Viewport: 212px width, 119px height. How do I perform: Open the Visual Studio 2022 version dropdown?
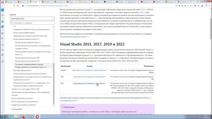[x=32, y=19]
